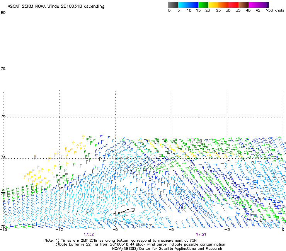Screen dimensions: 286x251
Task: Click the blue 5-15 knot gradient in the legend
Action: [188, 5]
